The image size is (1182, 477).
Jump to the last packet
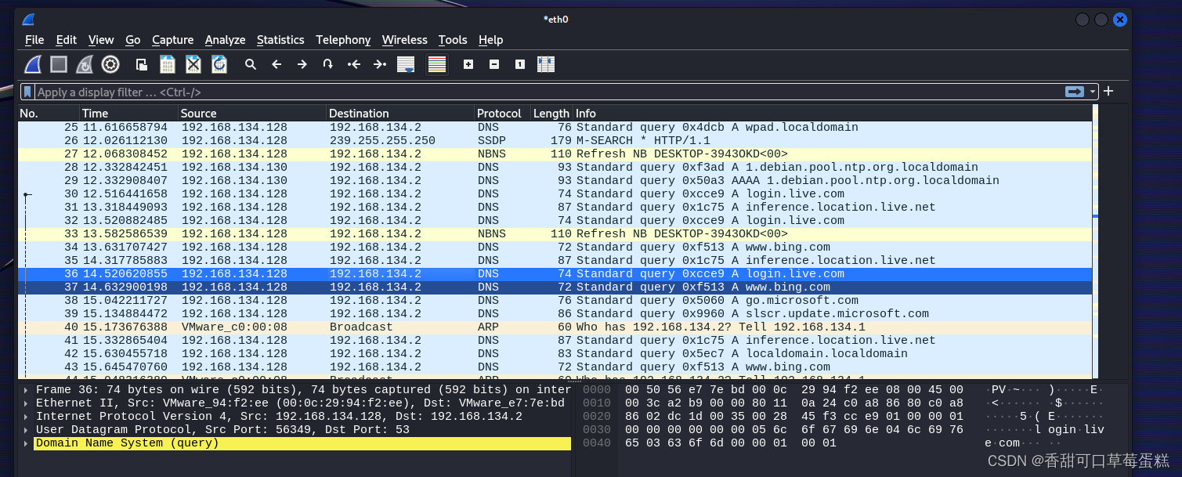click(380, 64)
